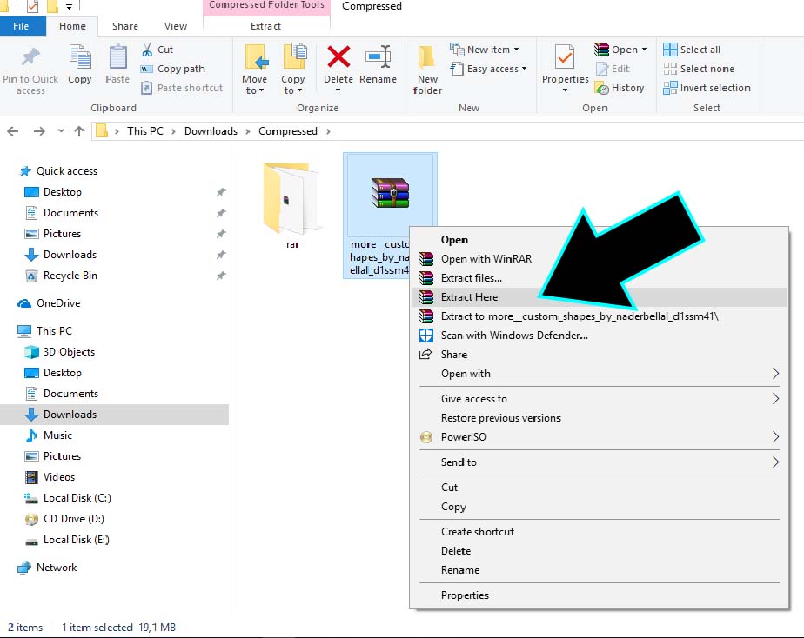Click Pin to Quick access icon
This screenshot has width=804, height=638.
pos(30,59)
